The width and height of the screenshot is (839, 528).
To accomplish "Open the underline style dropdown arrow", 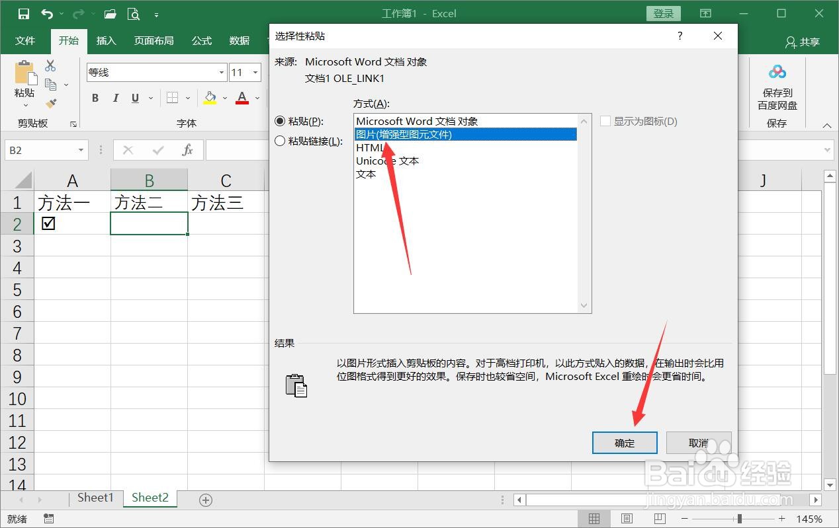I will point(151,98).
